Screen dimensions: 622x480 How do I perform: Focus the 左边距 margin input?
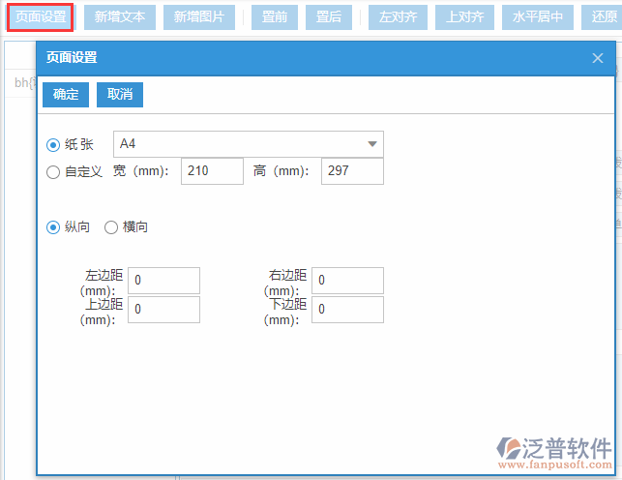tap(163, 281)
